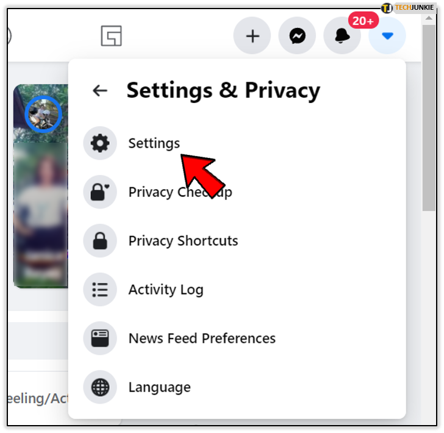
Task: Open the Activity Log text entry
Action: 166,290
